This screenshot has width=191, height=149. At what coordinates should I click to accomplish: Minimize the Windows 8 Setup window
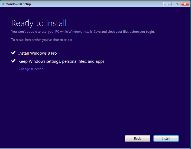[167, 4]
